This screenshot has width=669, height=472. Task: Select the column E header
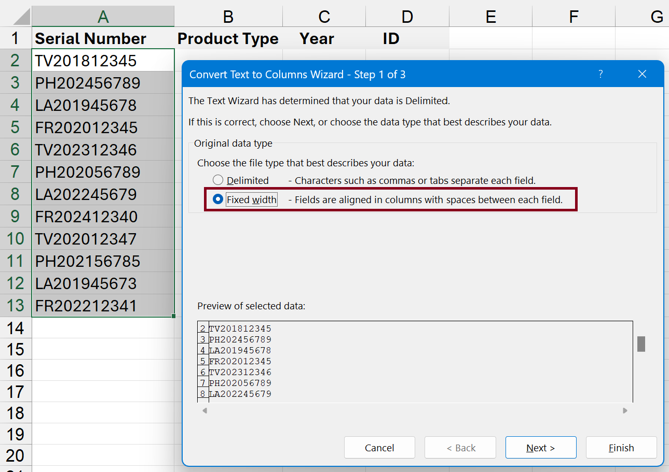pyautogui.click(x=490, y=16)
